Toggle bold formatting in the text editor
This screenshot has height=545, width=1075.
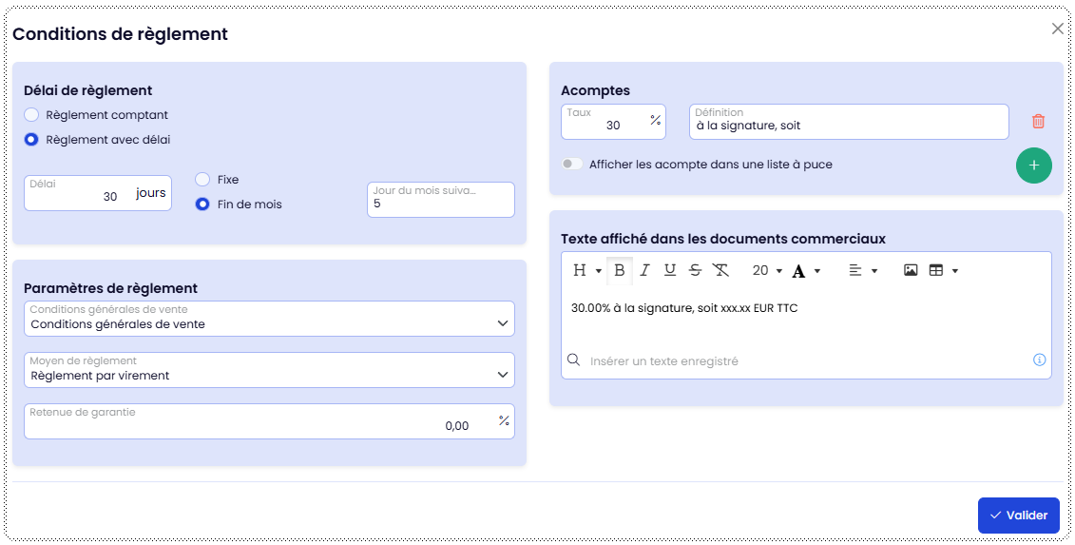(x=620, y=271)
